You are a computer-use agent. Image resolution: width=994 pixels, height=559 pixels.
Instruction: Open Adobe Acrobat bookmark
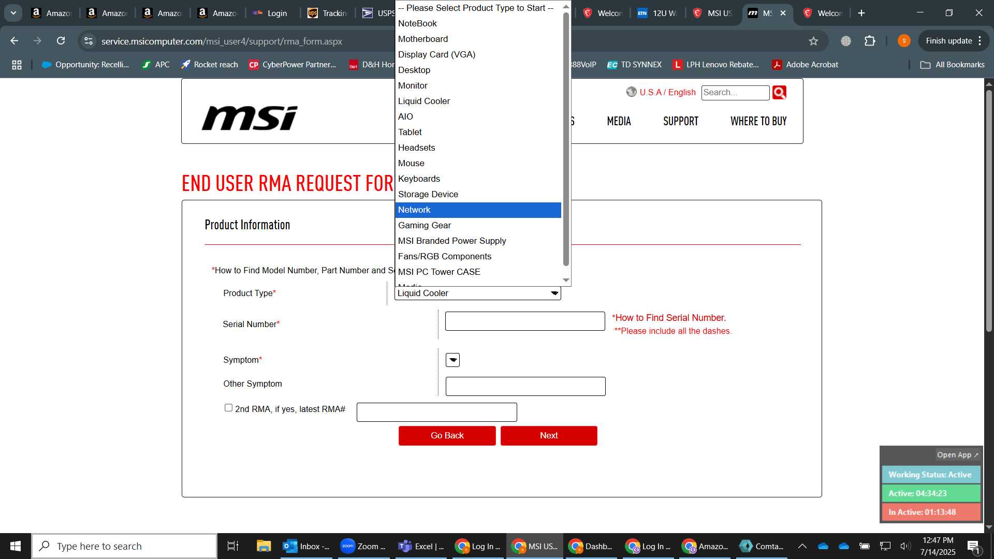[805, 65]
